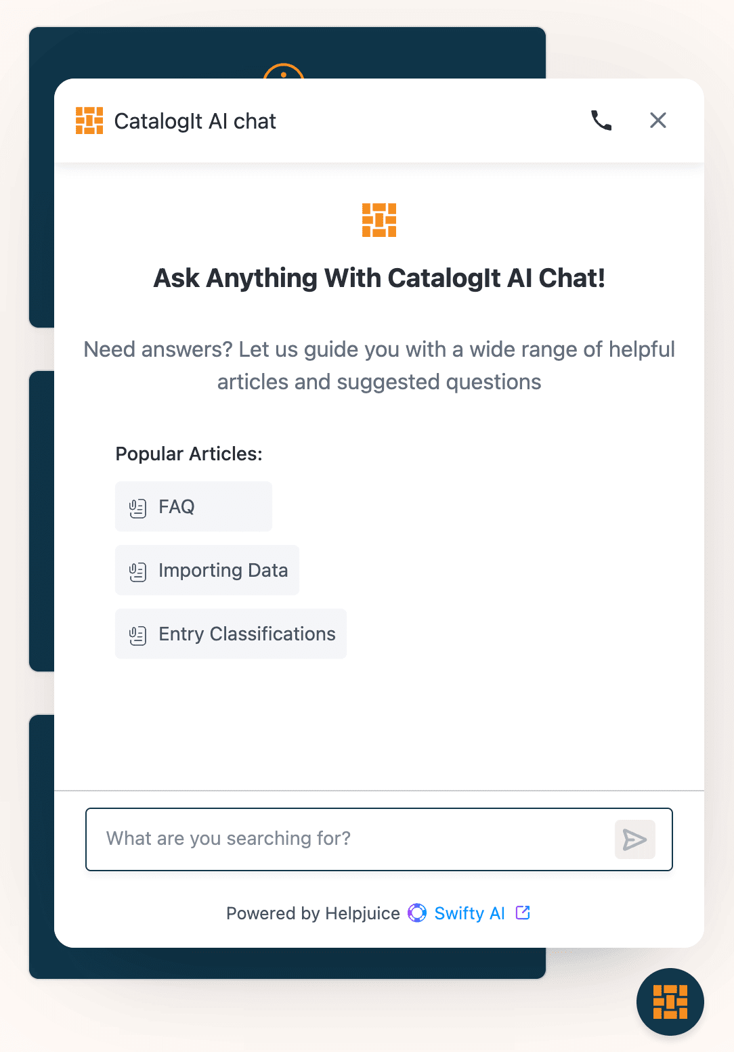Click the external link icon after Swifty AI

[523, 913]
